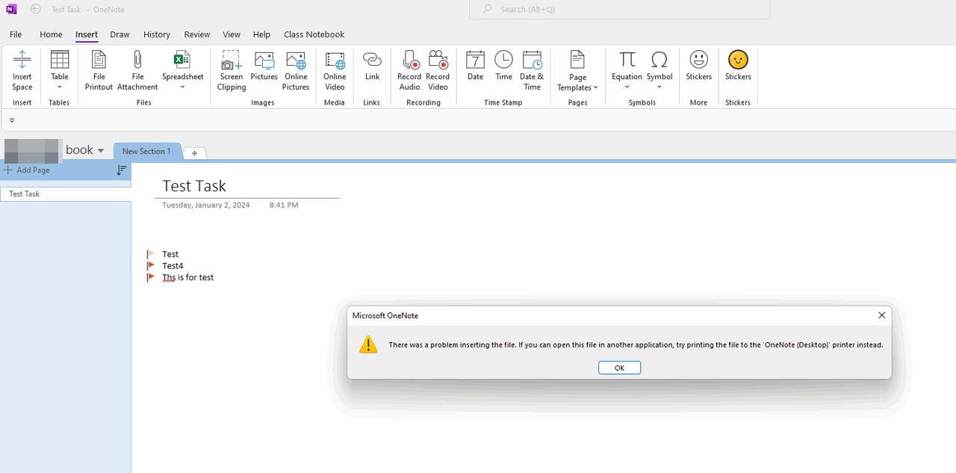Screen dimensions: 956x473
Task: Click the yellow Stickers emoji icon
Action: click(738, 59)
